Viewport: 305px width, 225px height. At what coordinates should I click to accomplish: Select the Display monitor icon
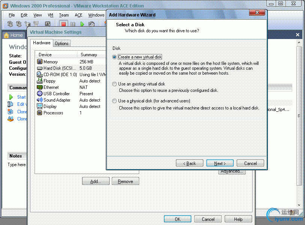coord(39,106)
